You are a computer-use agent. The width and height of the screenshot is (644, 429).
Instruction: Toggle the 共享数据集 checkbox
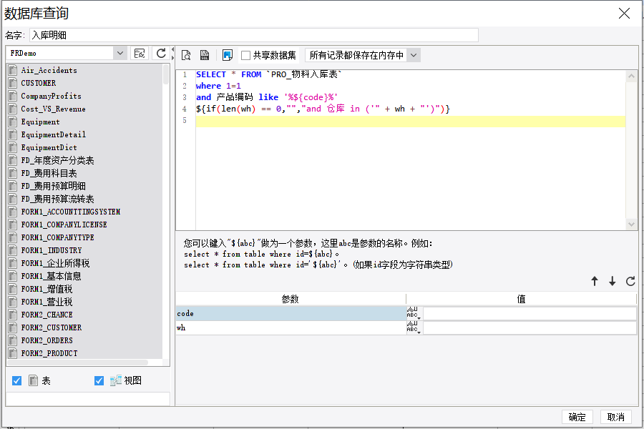[x=245, y=56]
